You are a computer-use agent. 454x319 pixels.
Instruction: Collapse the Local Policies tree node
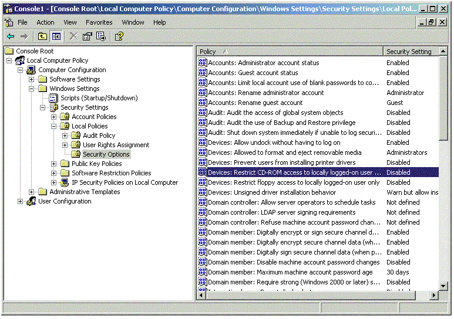[54, 126]
